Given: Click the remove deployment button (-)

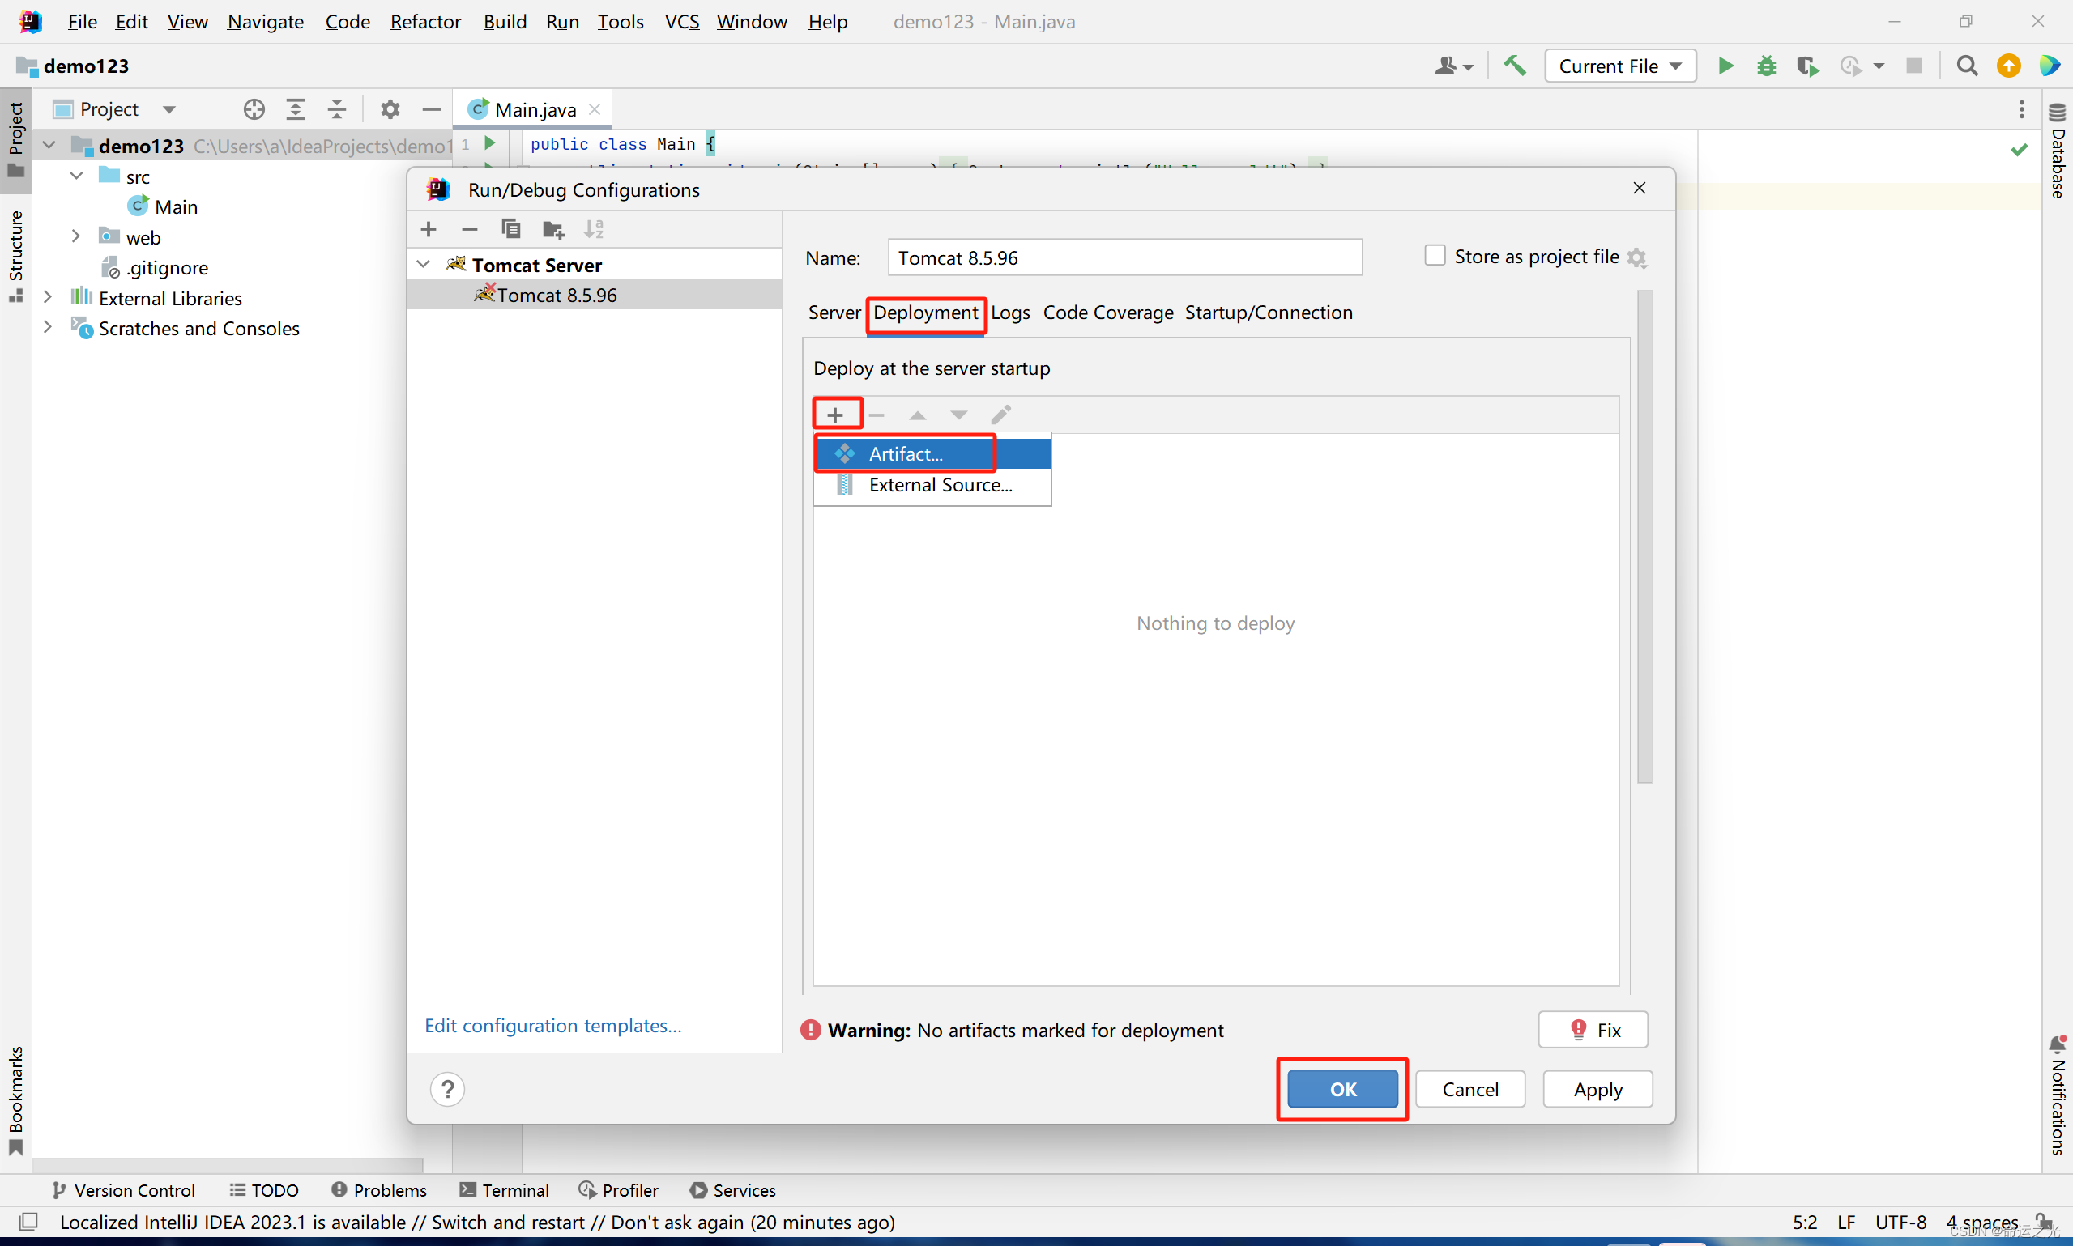Looking at the screenshot, I should click(x=877, y=415).
